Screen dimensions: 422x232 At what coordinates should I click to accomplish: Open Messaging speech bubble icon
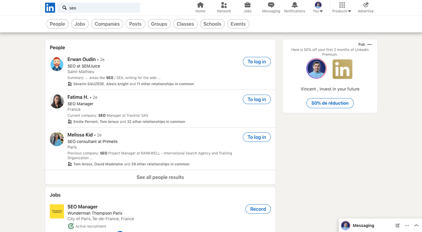[271, 5]
